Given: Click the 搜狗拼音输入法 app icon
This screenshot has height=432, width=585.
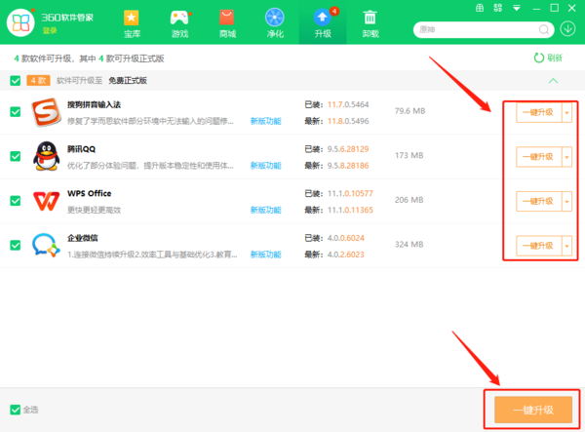Looking at the screenshot, I should pyautogui.click(x=45, y=111).
